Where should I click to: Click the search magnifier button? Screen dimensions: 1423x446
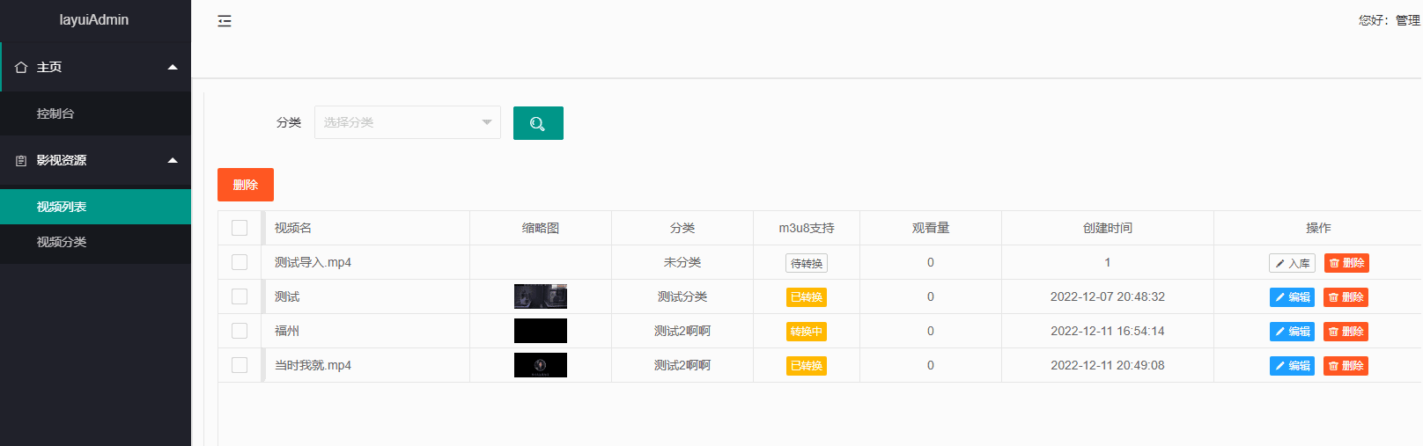pyautogui.click(x=538, y=123)
